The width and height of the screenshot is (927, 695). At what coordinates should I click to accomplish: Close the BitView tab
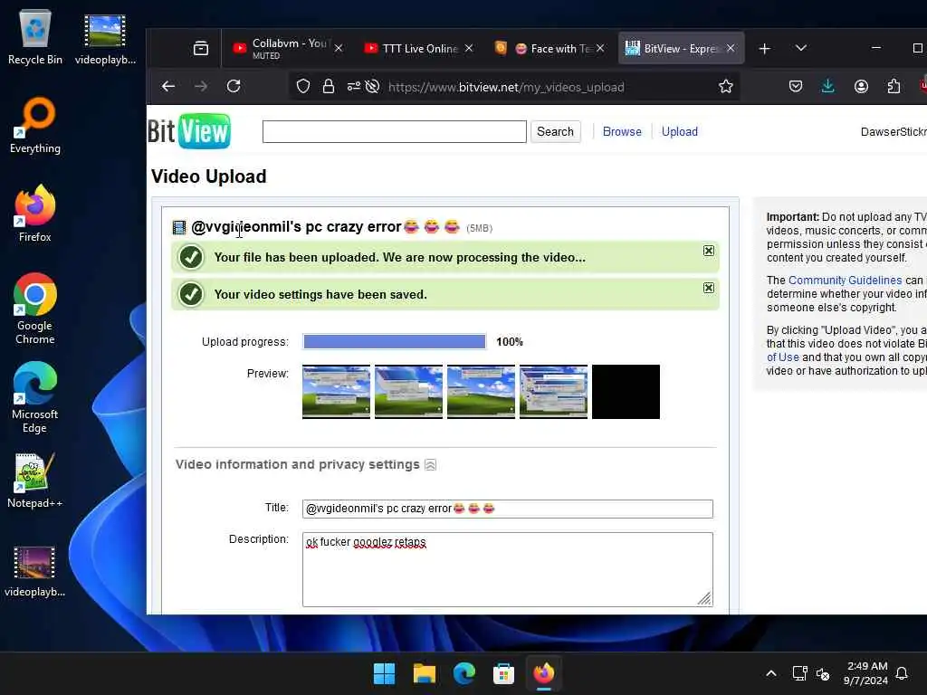click(731, 49)
